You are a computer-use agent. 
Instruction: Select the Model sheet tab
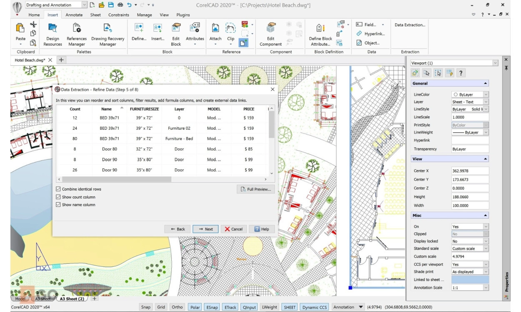(20, 299)
